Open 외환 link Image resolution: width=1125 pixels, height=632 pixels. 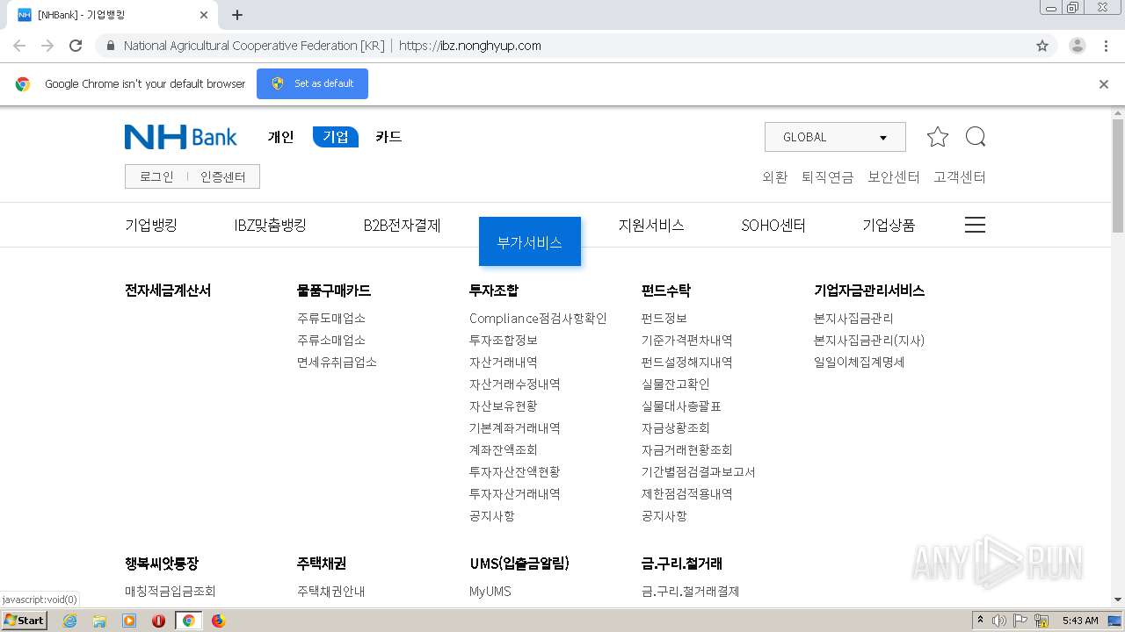(x=774, y=176)
